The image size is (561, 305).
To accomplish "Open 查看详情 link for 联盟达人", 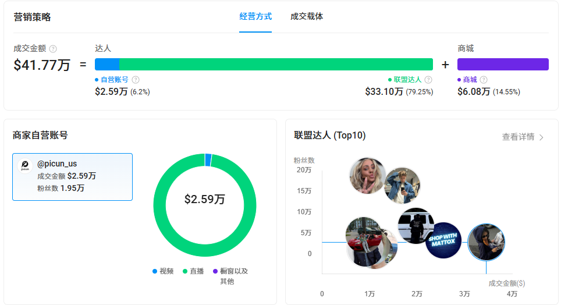I will click(x=518, y=137).
